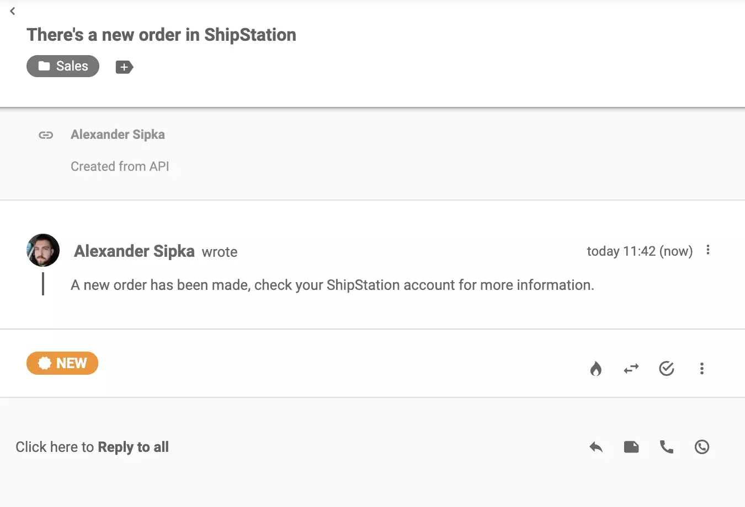Start a call using the phone icon
The image size is (745, 507).
[x=667, y=447]
